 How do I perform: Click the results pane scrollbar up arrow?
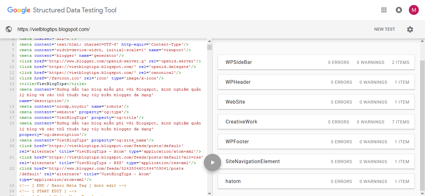(422, 41)
